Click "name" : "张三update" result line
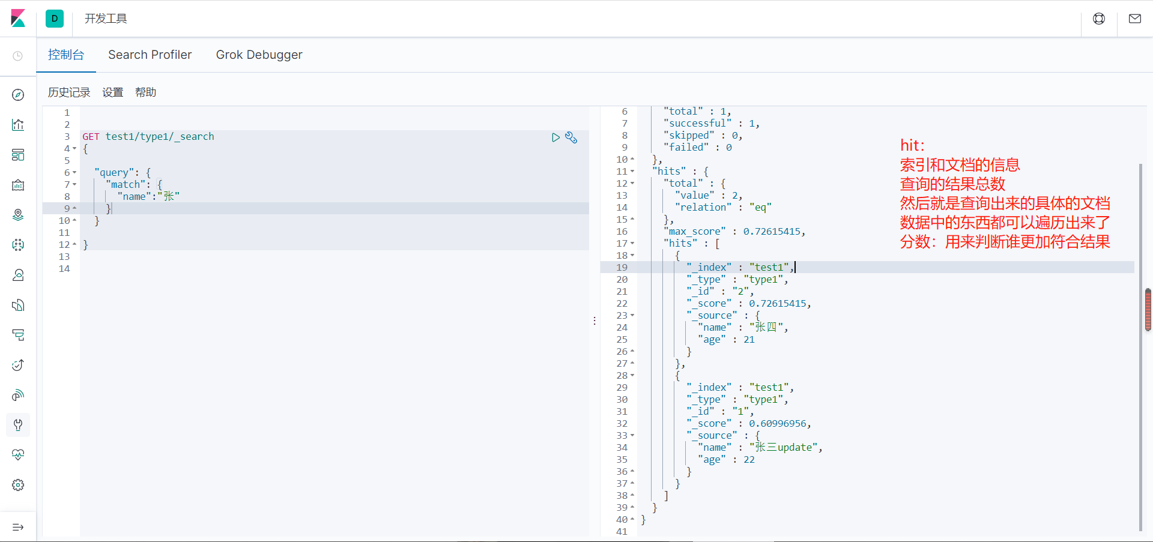The height and width of the screenshot is (542, 1153). tap(760, 448)
